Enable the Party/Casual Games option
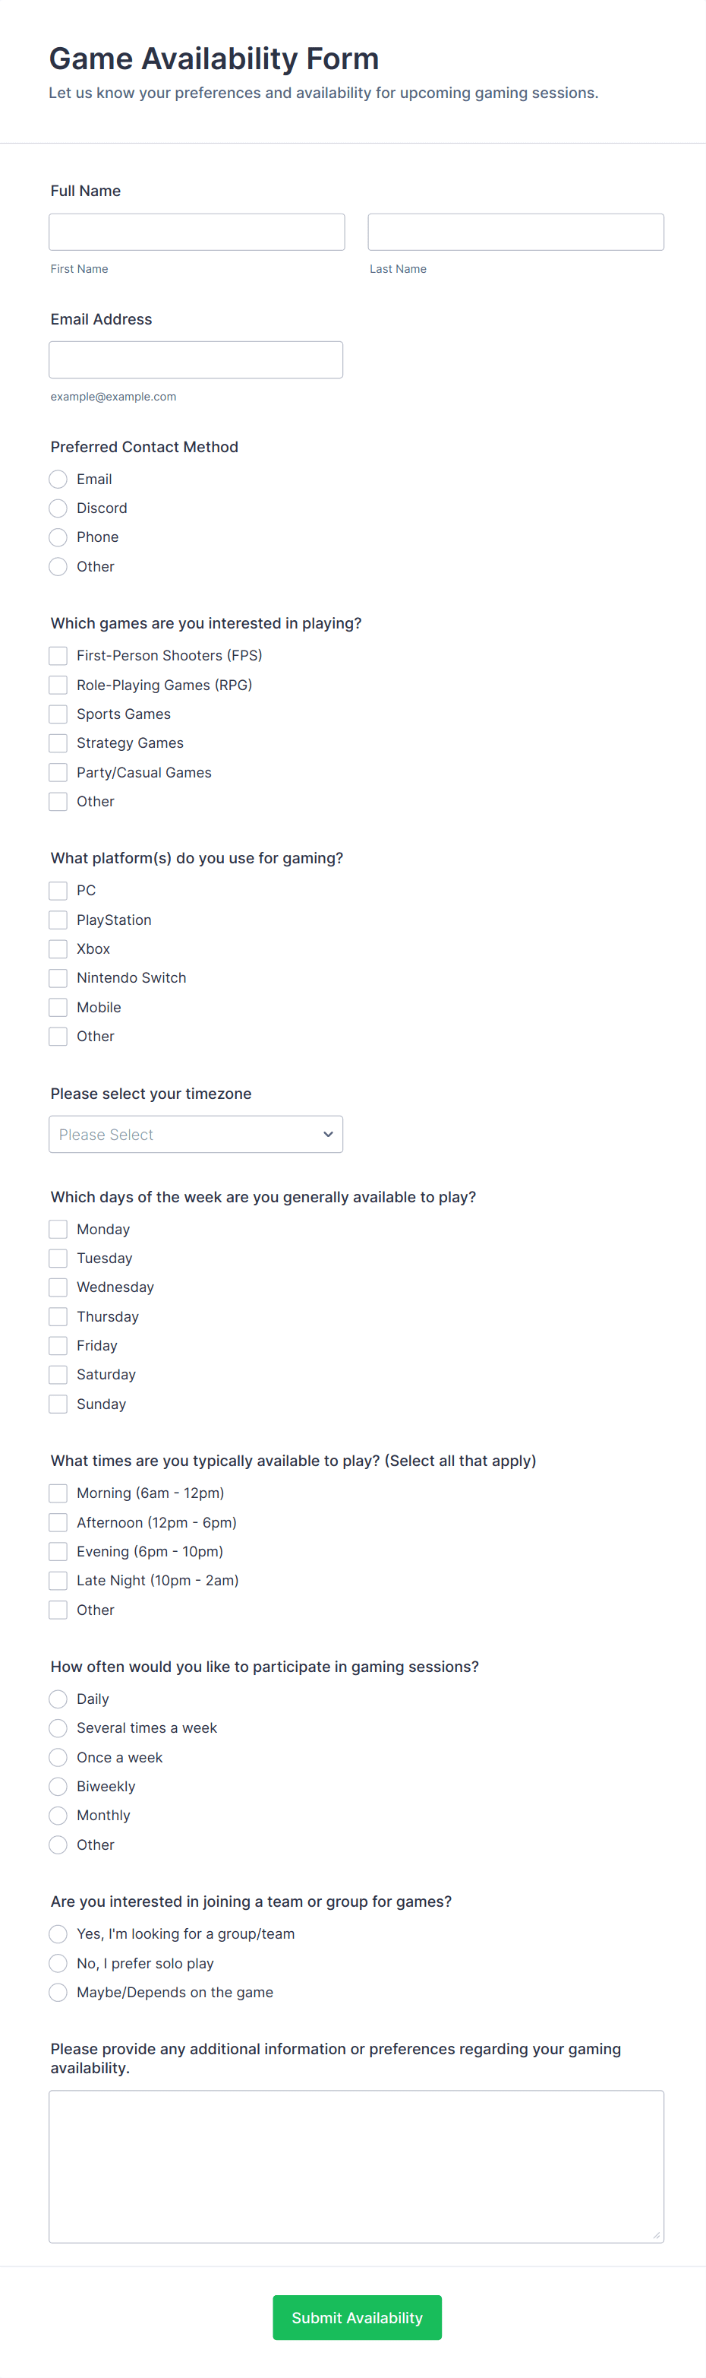Viewport: 706px width, 2378px height. click(x=58, y=773)
